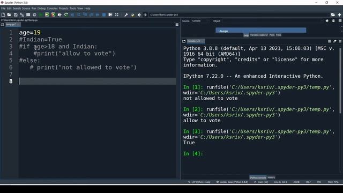
Task: Interrupt kernel with console stop square
Action: coord(330,41)
